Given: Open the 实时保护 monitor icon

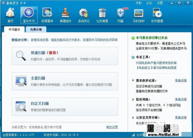Looking at the screenshot, I should 139,14.
